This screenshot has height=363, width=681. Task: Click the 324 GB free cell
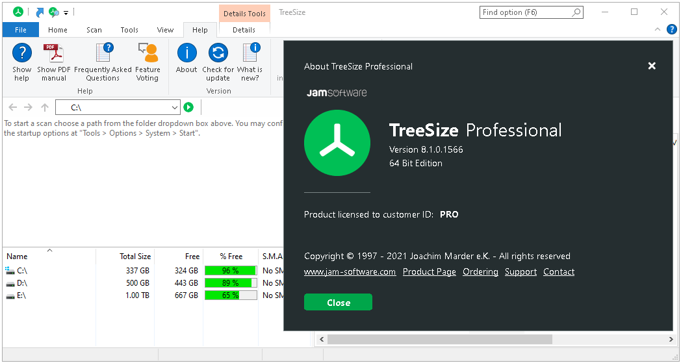coord(186,271)
